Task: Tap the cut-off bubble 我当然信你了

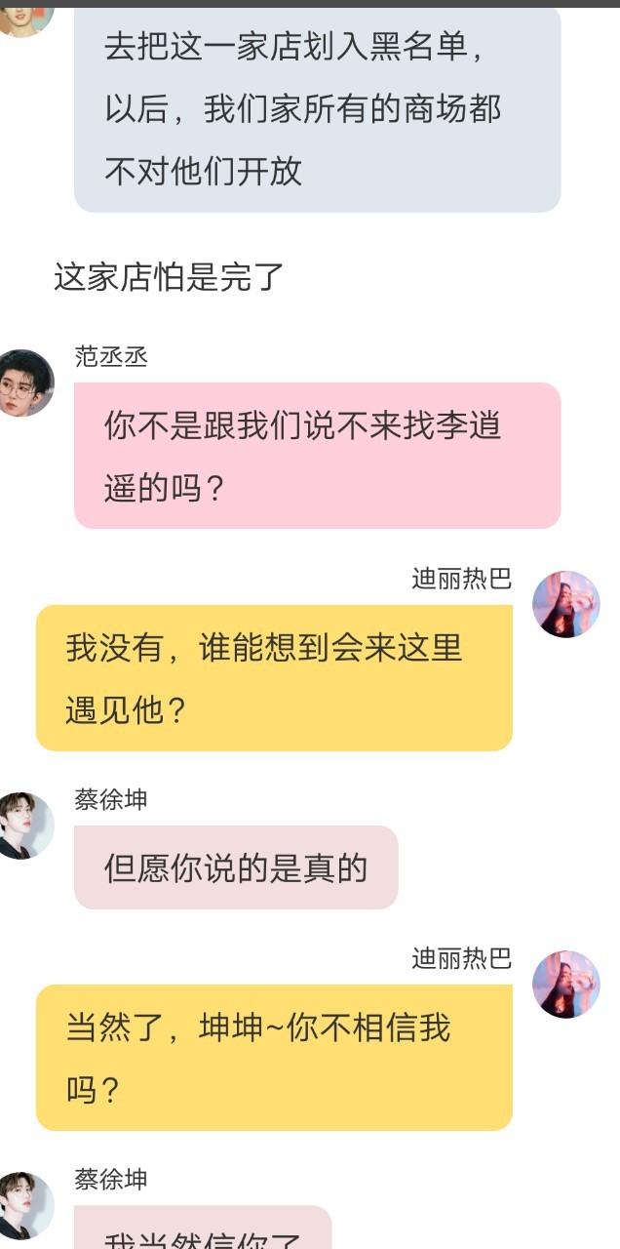Action: coord(203,1228)
